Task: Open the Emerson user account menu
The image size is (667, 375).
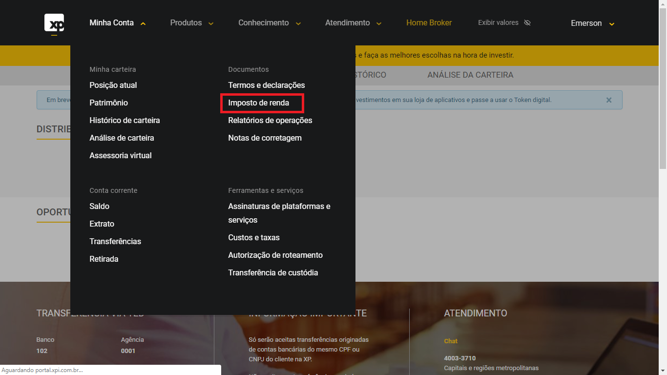Action: (592, 23)
